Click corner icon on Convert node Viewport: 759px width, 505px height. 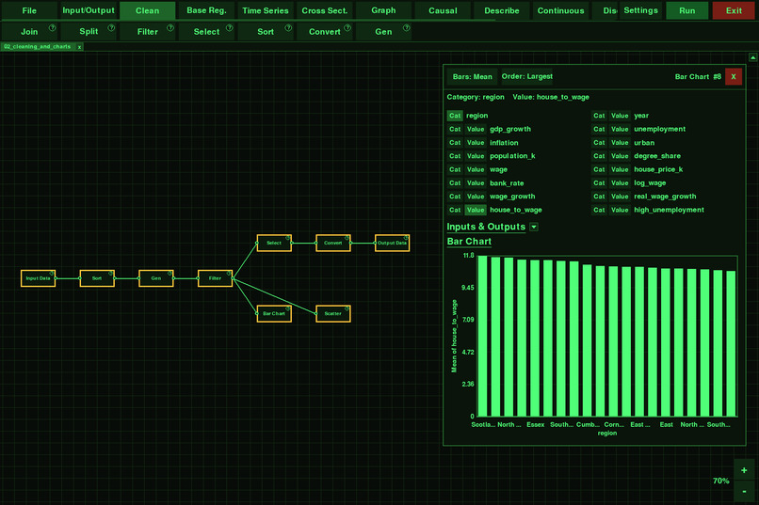pyautogui.click(x=347, y=238)
